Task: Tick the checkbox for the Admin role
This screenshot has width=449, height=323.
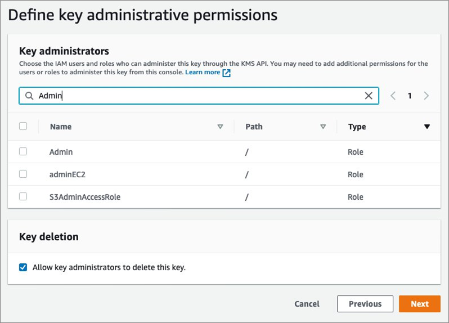Action: (23, 151)
